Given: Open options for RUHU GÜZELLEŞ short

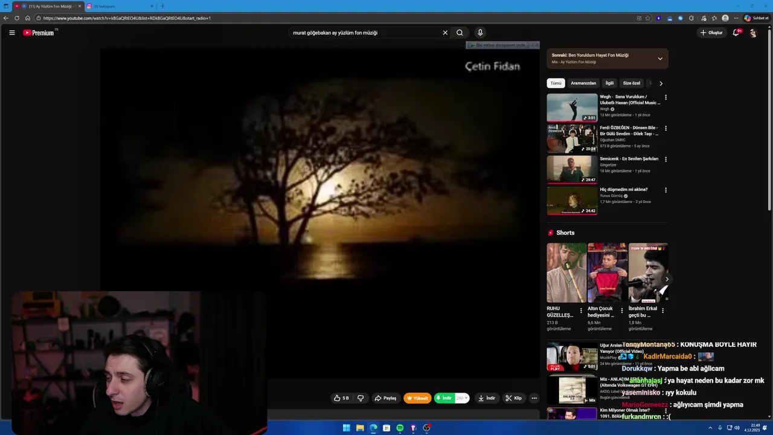Looking at the screenshot, I should click(581, 311).
